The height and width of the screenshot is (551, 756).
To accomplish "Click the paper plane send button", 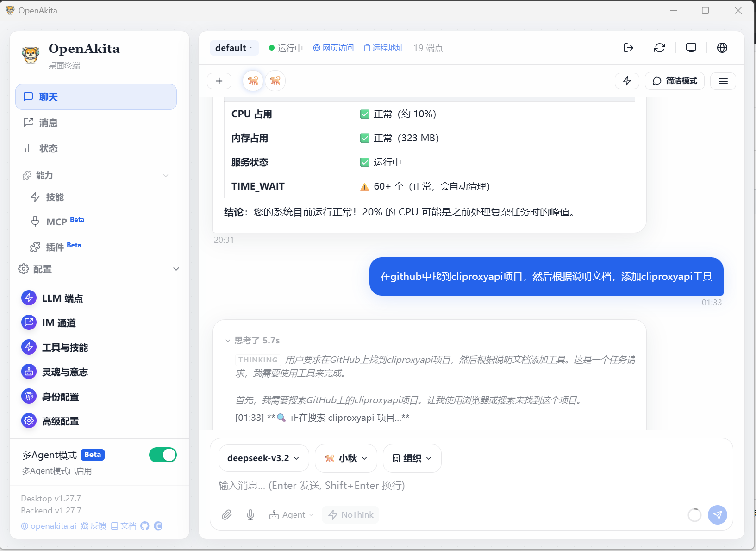I will coord(718,515).
